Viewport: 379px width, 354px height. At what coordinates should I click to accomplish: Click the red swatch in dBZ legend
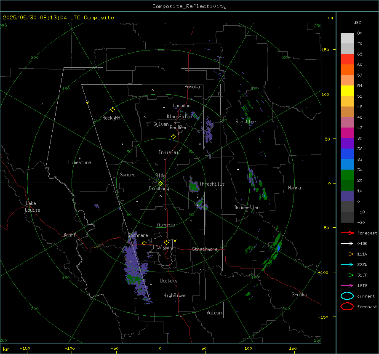(347, 59)
